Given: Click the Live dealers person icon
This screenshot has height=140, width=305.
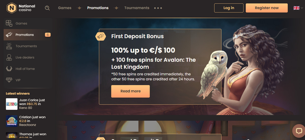Looking at the screenshot, I should pos(9,57).
